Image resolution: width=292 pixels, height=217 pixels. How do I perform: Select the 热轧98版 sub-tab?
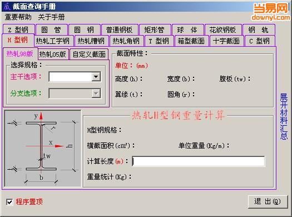pos(20,53)
